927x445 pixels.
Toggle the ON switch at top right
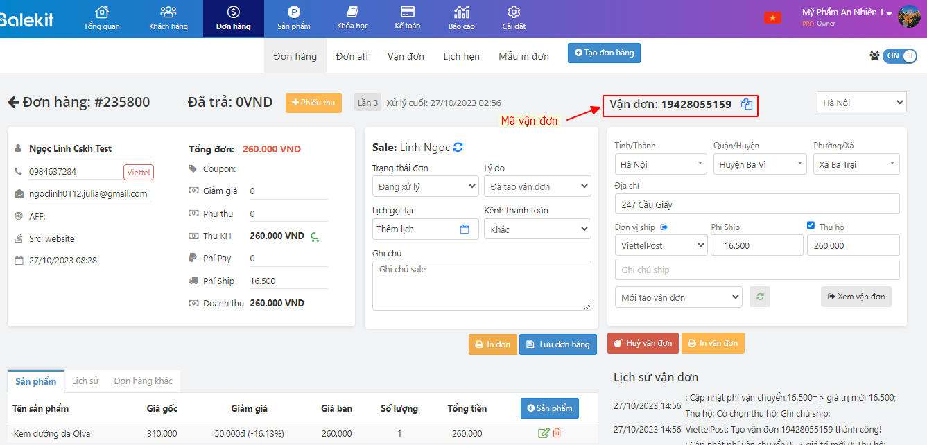pyautogui.click(x=899, y=56)
